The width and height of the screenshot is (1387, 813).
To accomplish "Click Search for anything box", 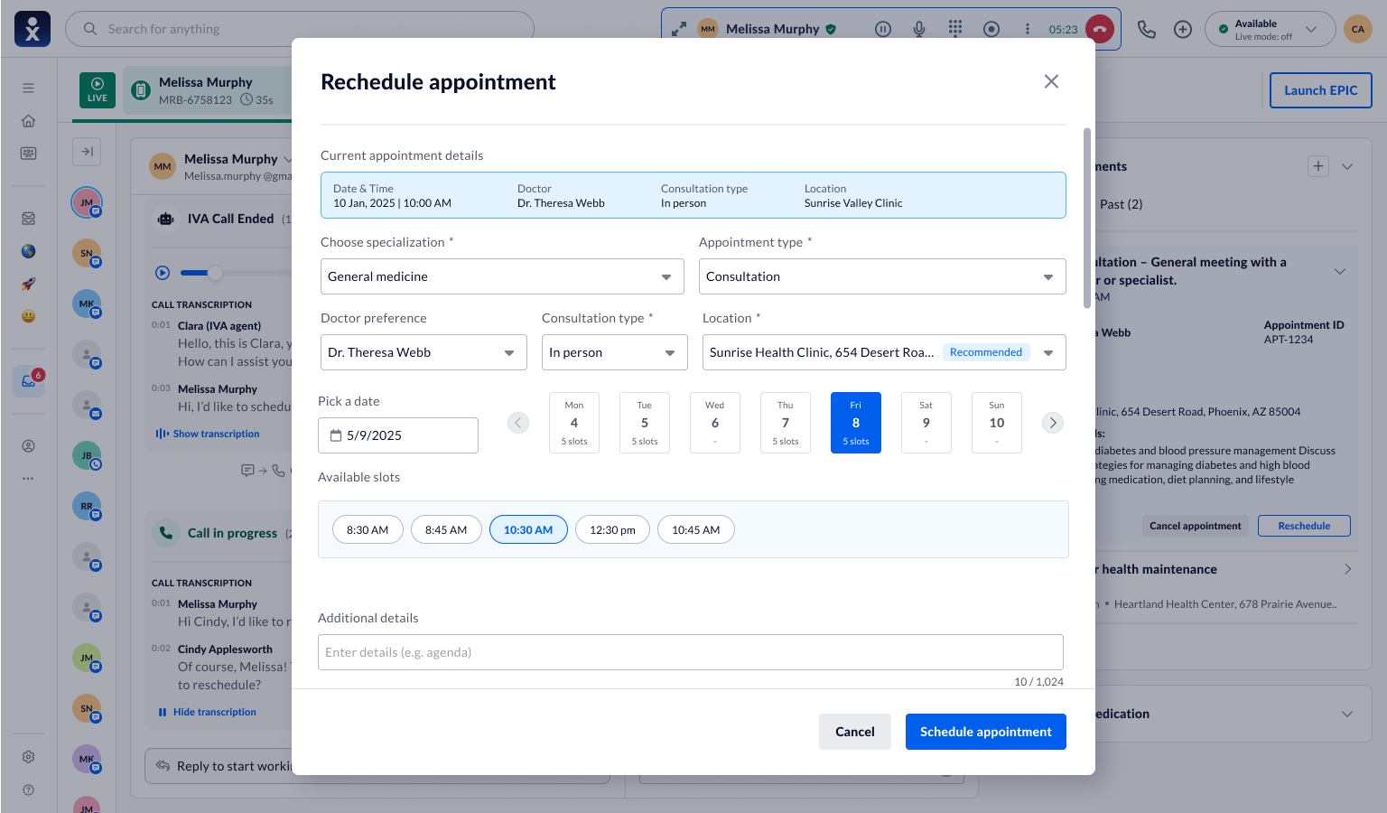I will click(x=300, y=29).
